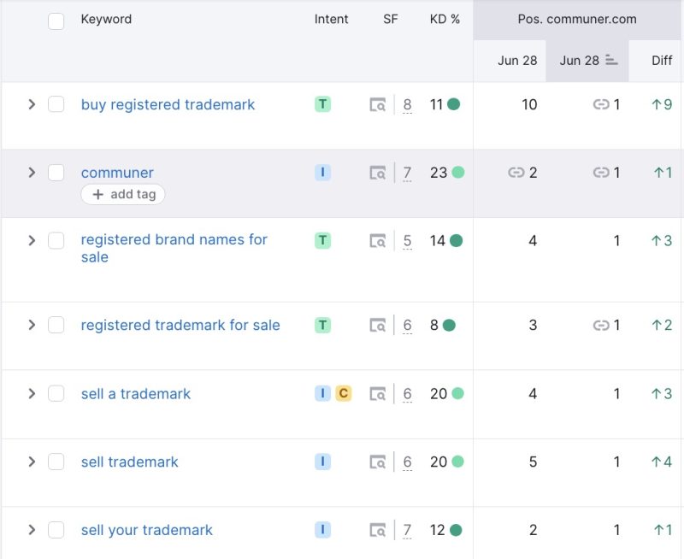Open SERP view icon for registered brand names row
Viewport: 684px width, 559px height.
(x=377, y=241)
